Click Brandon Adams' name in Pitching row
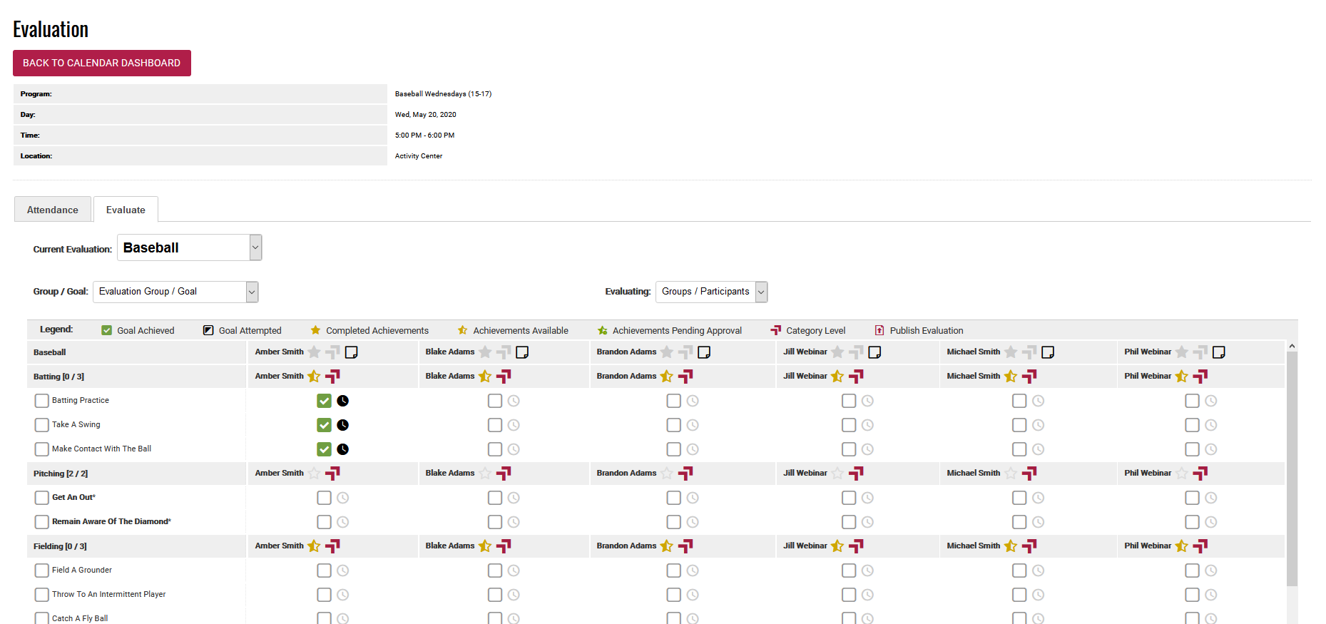The height and width of the screenshot is (624, 1326). pyautogui.click(x=626, y=474)
